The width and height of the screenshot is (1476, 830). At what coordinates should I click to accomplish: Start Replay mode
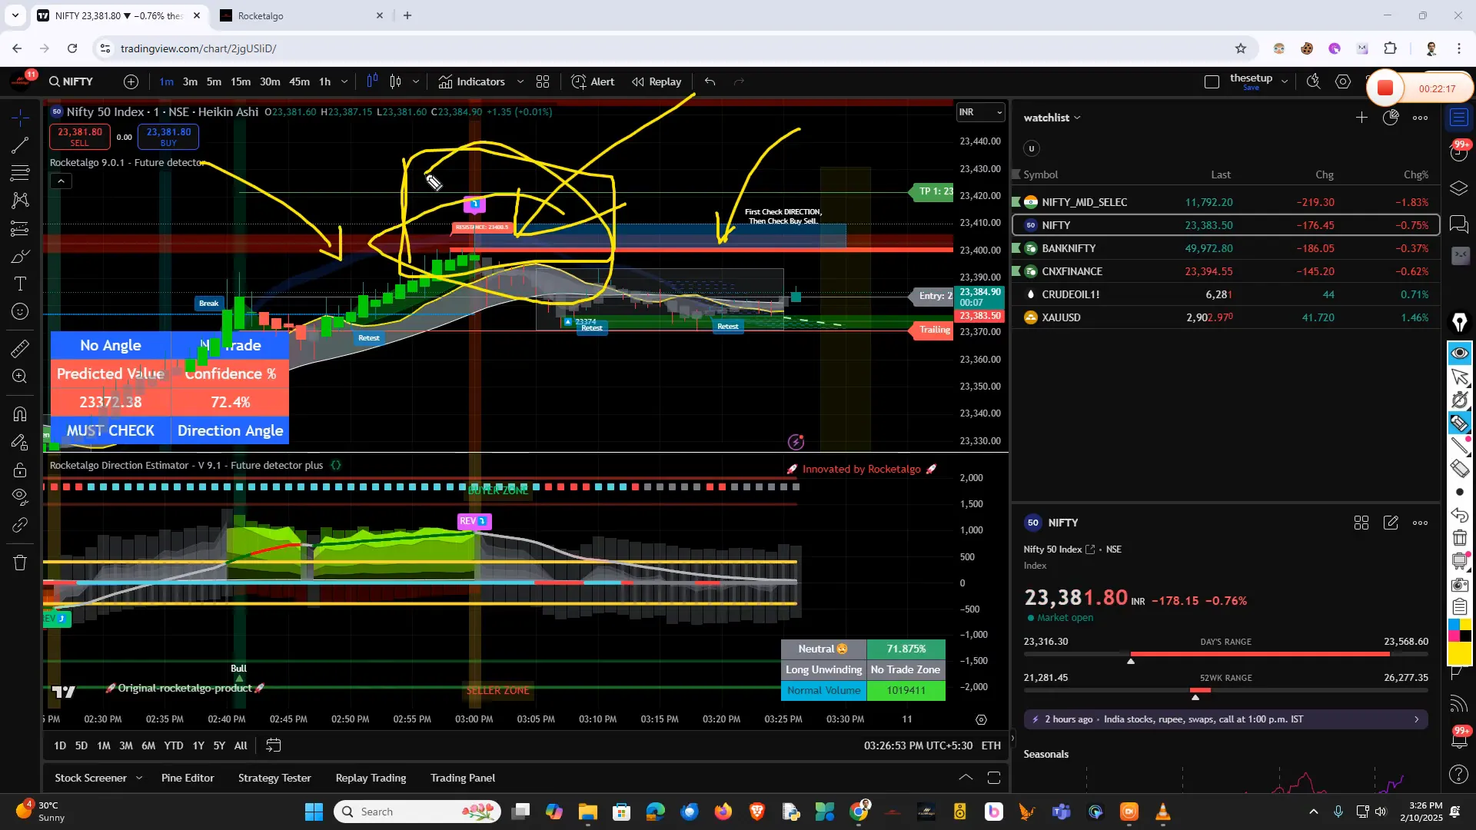[656, 81]
